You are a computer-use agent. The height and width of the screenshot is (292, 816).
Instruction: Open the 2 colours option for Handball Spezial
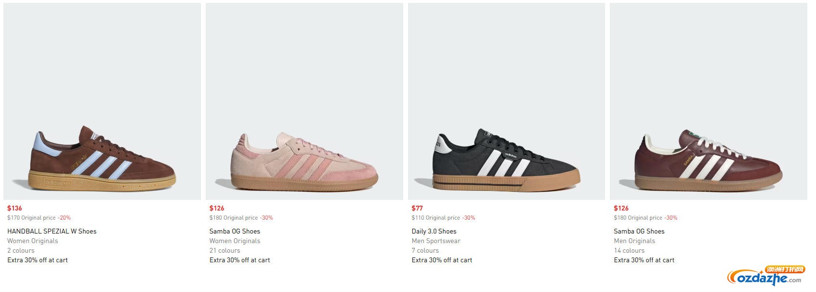pyautogui.click(x=21, y=250)
